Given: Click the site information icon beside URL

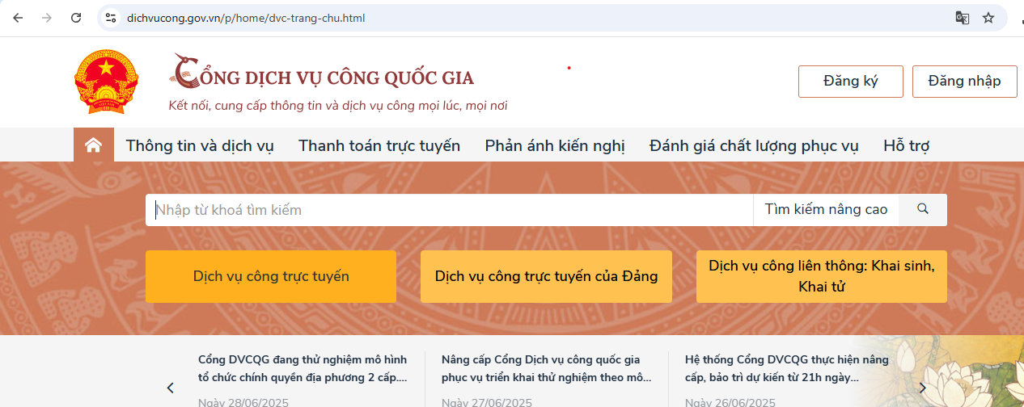Looking at the screenshot, I should tap(112, 18).
